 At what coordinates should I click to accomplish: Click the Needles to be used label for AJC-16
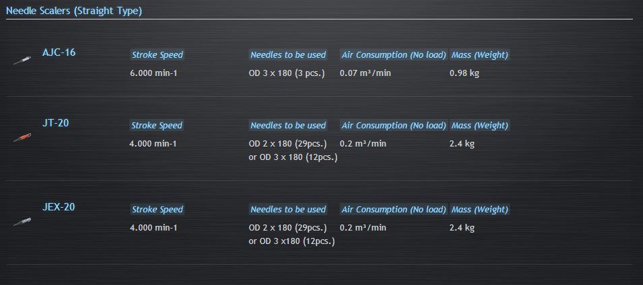[x=288, y=55]
